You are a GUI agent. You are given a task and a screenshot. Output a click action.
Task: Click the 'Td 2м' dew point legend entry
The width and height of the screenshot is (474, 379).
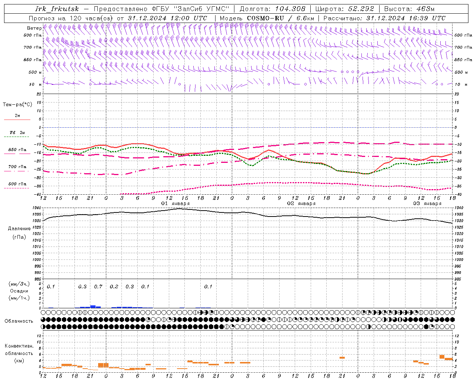point(17,133)
